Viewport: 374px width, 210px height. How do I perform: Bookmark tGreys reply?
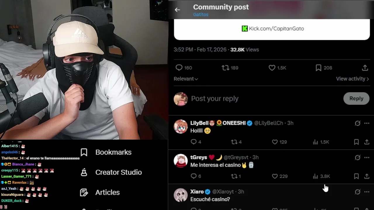(x=356, y=176)
